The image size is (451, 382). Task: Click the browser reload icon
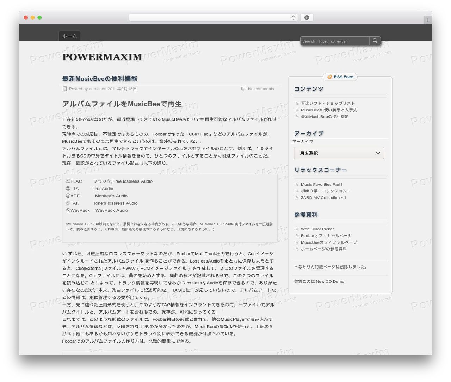pos(294,18)
